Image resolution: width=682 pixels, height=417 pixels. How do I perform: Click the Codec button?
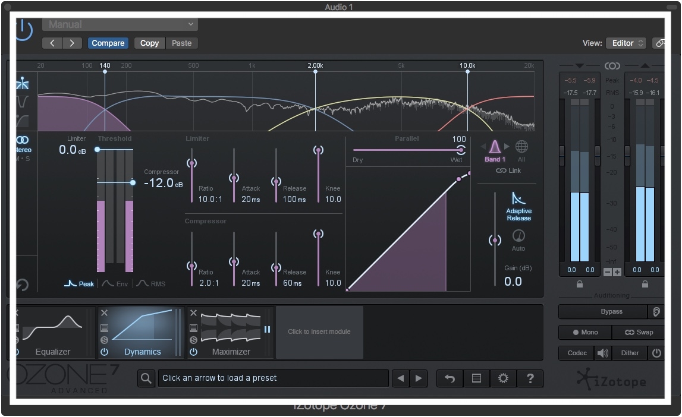pyautogui.click(x=577, y=353)
